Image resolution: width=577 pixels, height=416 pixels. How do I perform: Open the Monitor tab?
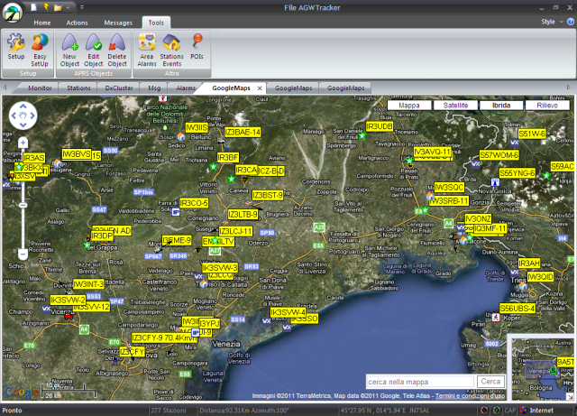pyautogui.click(x=40, y=88)
